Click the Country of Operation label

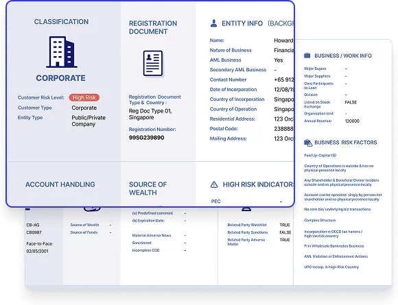(x=233, y=109)
